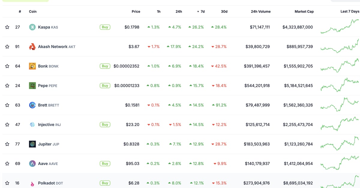The width and height of the screenshot is (360, 188).
Task: Click the Akash Network logo icon
Action: (x=32, y=47)
